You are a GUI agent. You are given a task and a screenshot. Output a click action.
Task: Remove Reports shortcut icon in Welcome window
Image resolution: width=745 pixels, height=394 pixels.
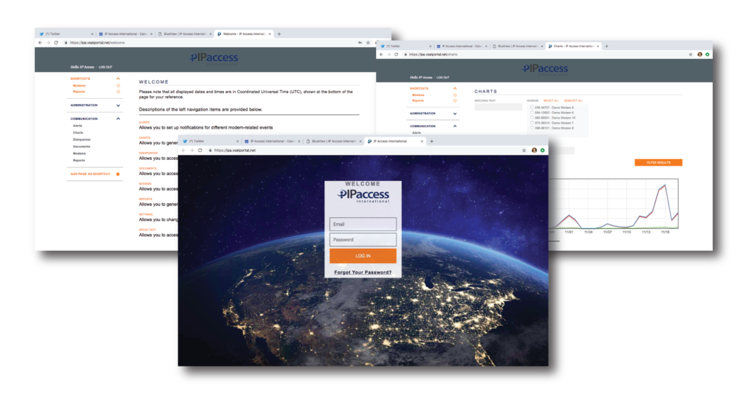pos(119,92)
